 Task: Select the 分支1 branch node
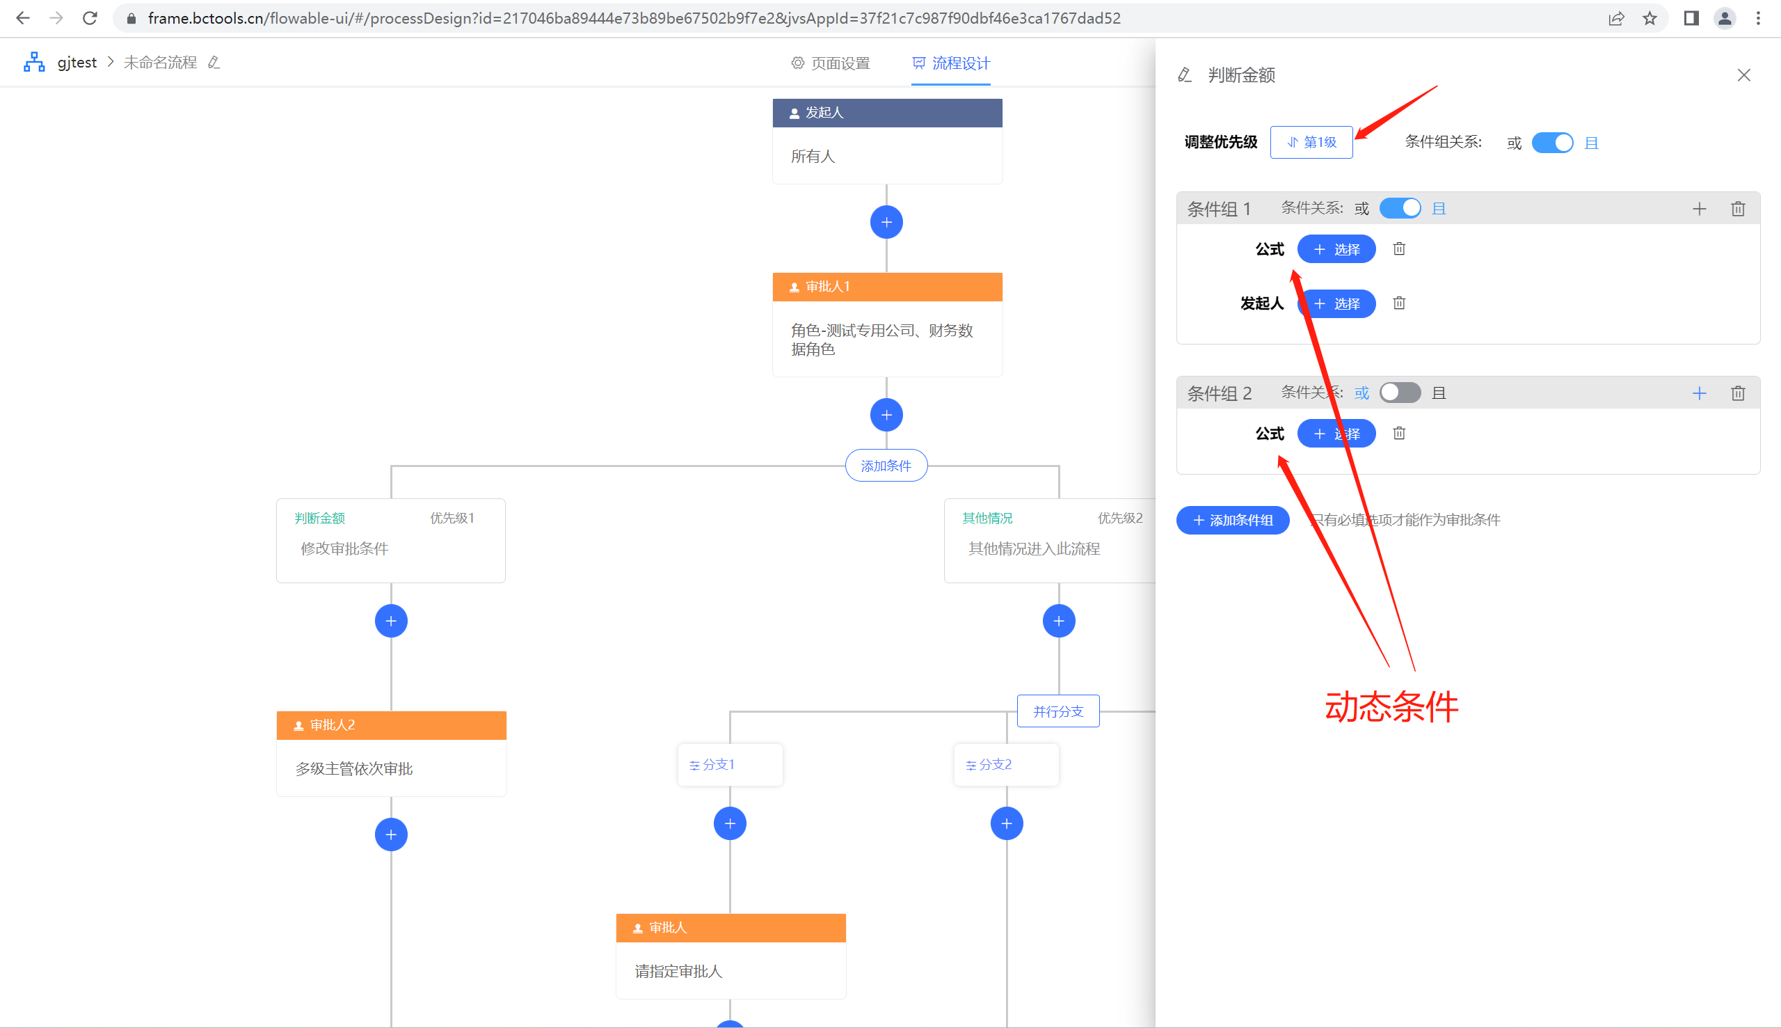(730, 765)
